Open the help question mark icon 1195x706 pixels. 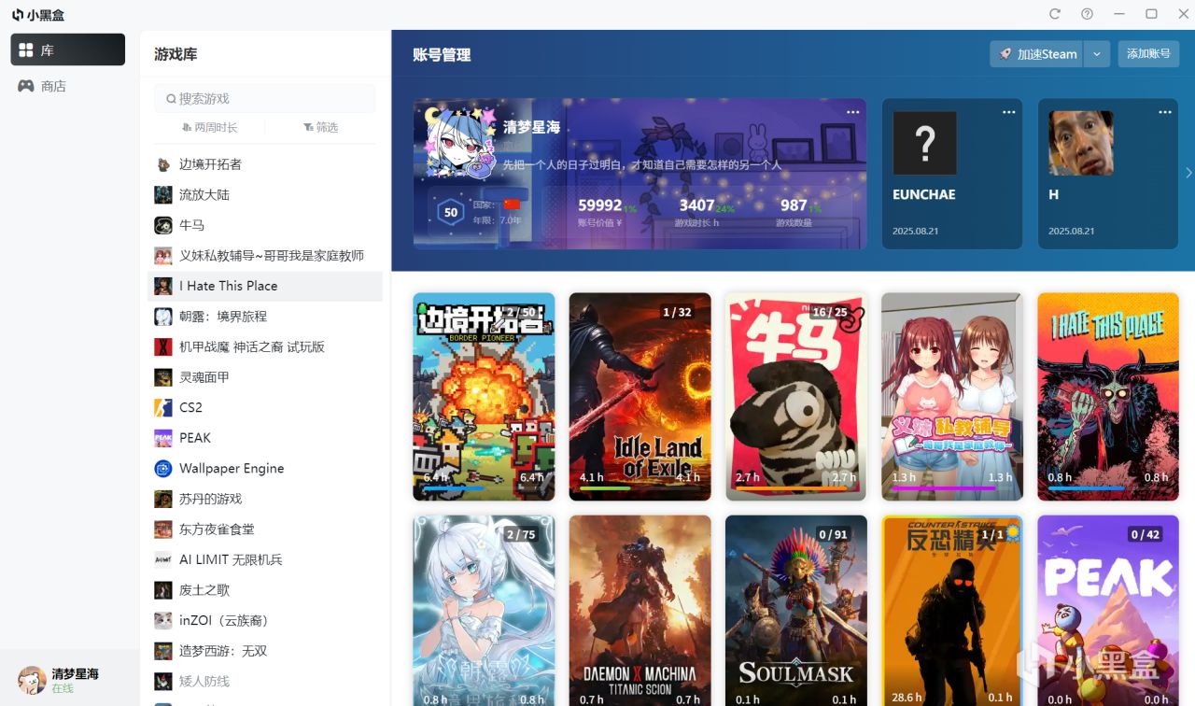(x=1087, y=14)
